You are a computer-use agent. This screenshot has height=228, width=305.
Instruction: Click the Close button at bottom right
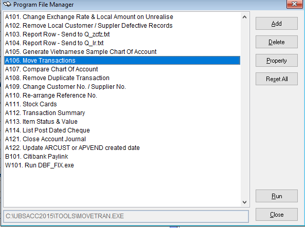(276, 215)
